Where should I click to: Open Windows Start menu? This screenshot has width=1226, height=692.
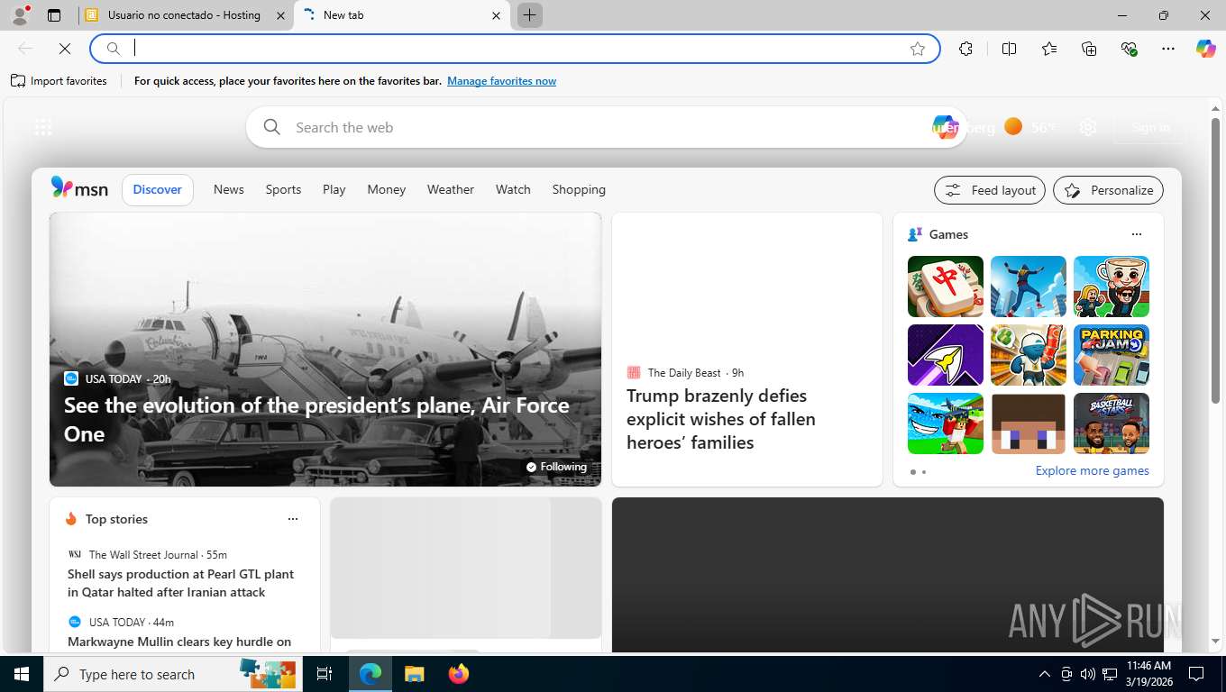point(21,674)
